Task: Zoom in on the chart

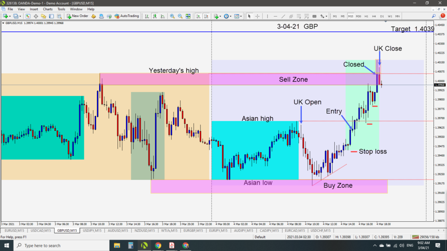Action: 172,16
